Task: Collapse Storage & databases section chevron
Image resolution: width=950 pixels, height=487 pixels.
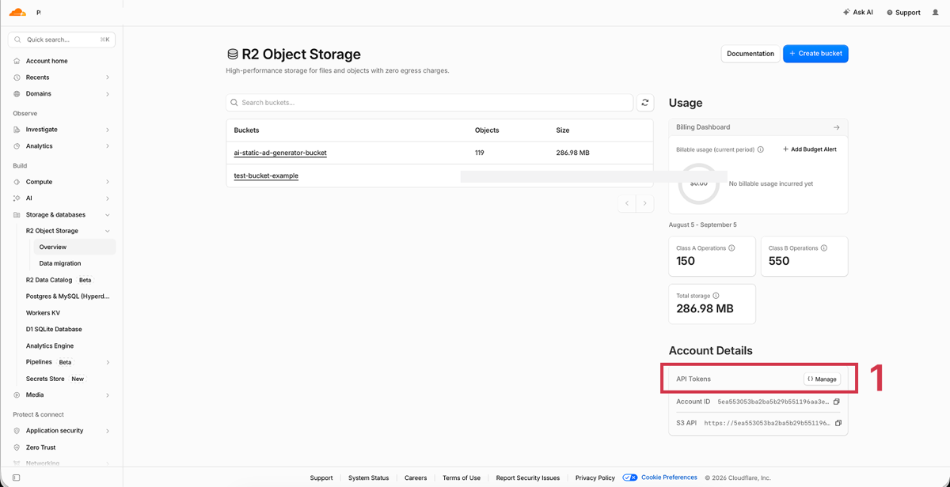Action: (108, 215)
